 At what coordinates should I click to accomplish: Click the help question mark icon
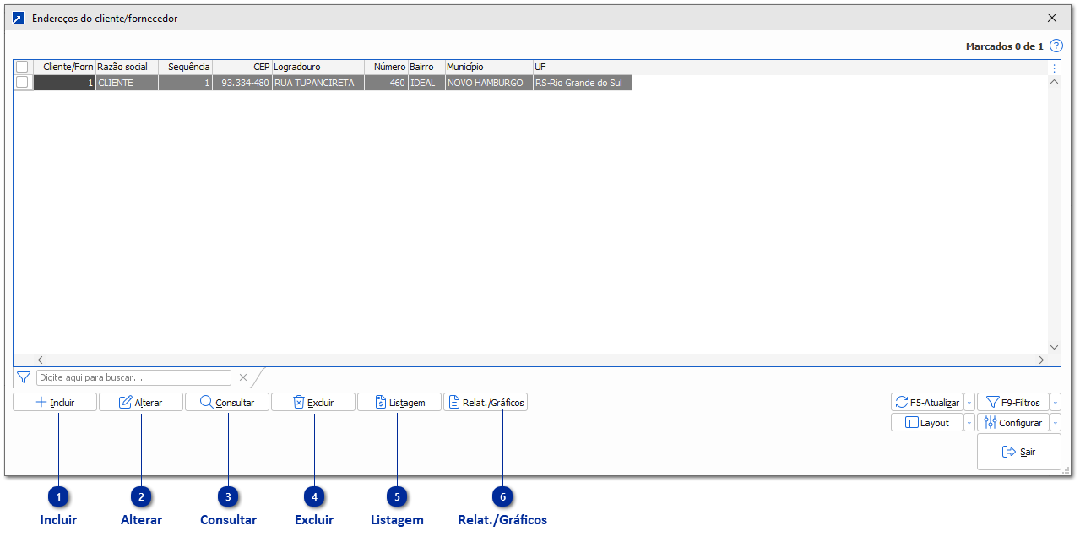1056,46
